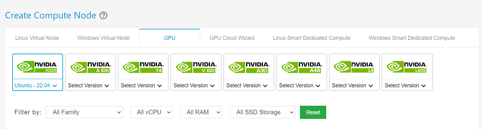This screenshot has width=482, height=129.
Task: Open the Ubuntu - 22.04 version dropdown
Action: point(36,85)
